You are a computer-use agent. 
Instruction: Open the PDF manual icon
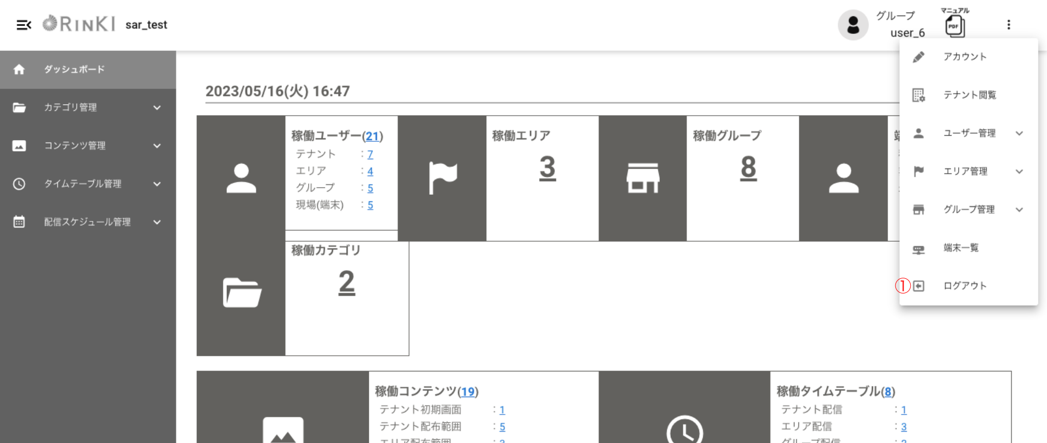point(954,26)
